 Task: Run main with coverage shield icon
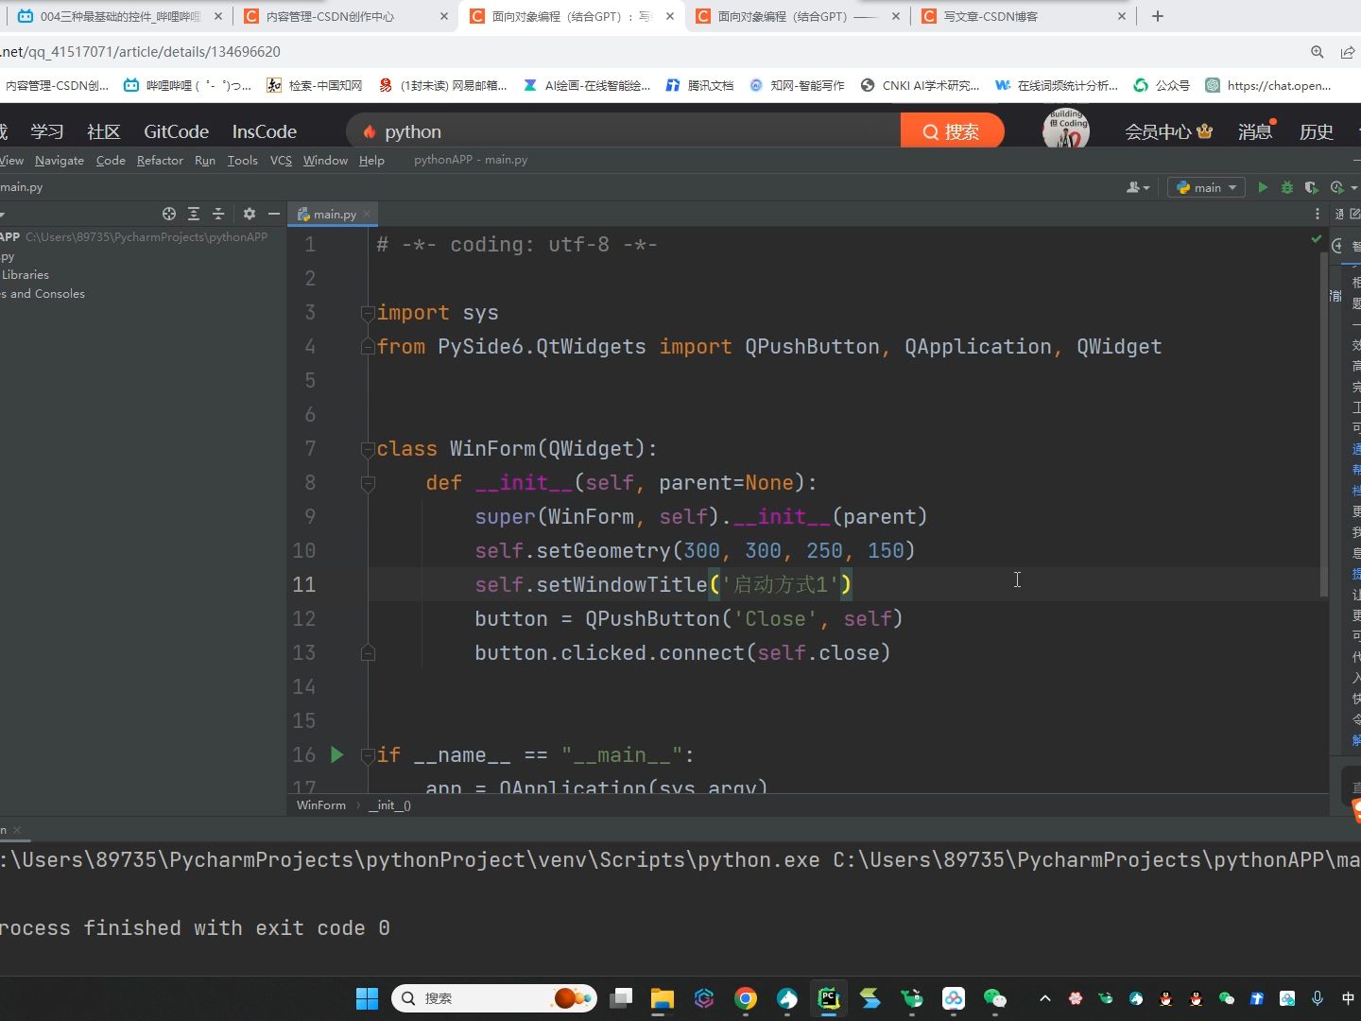click(1311, 187)
